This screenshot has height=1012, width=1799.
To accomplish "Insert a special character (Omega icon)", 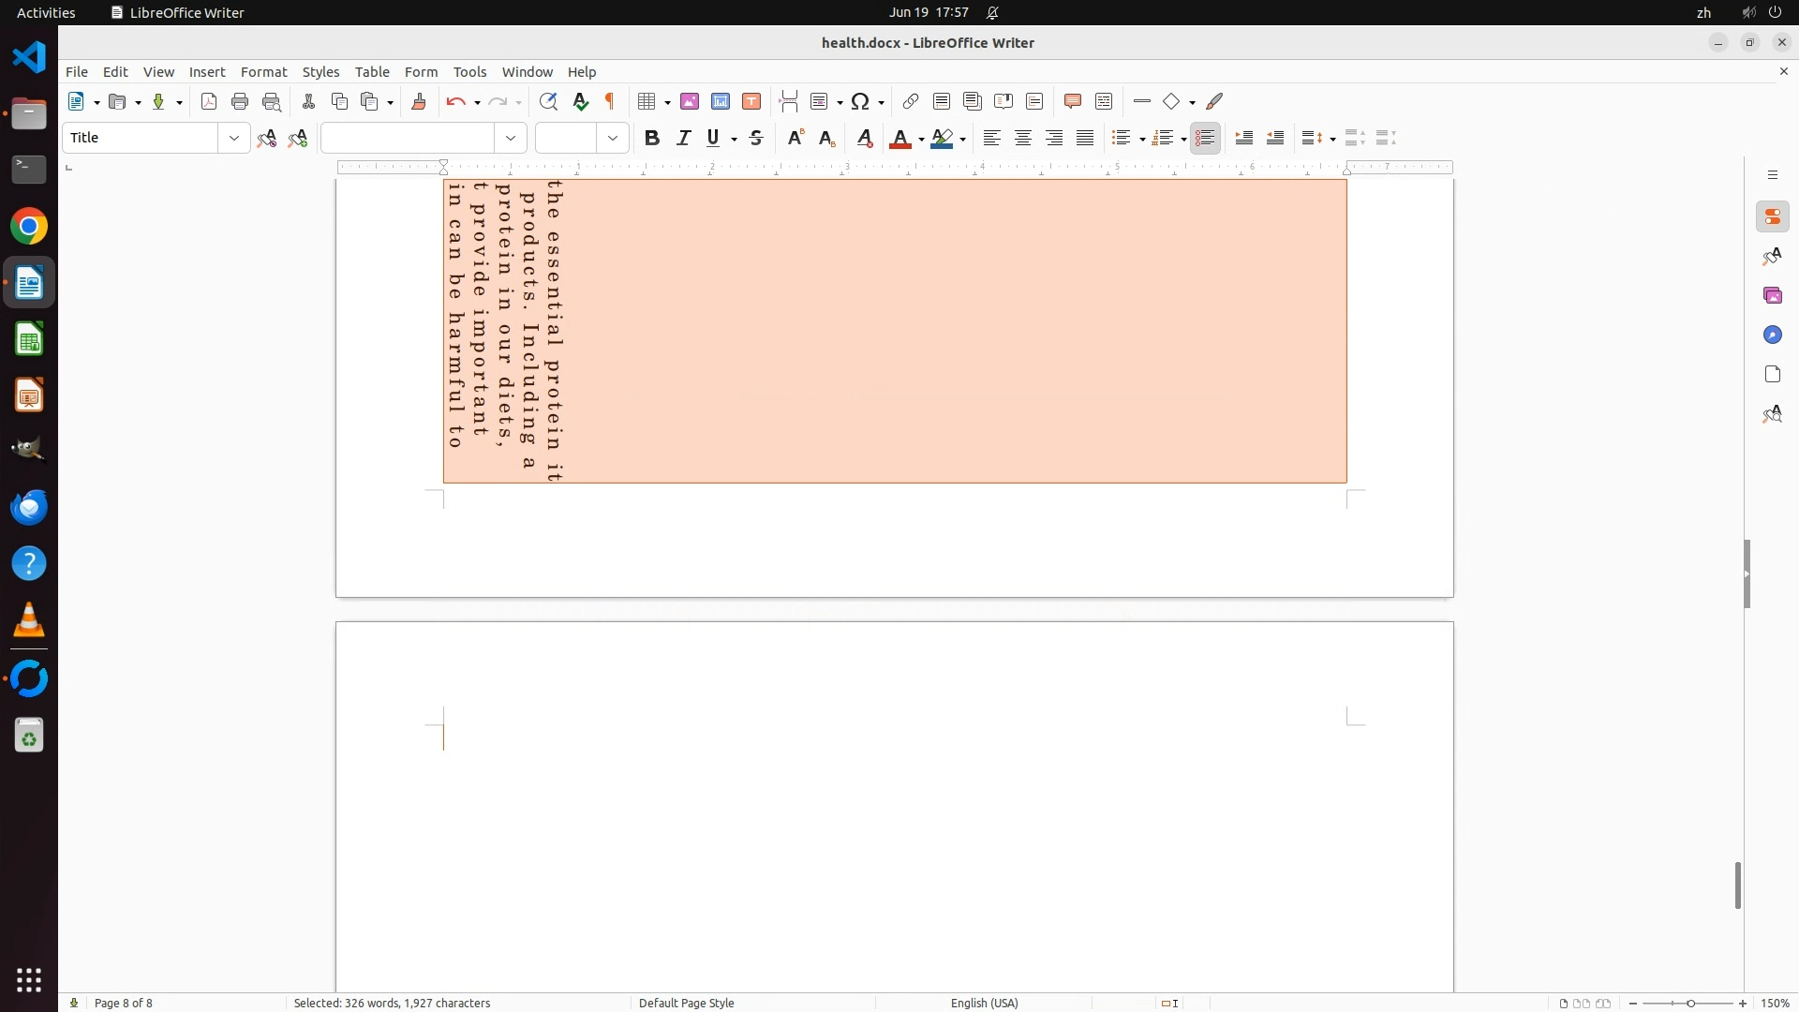I will pyautogui.click(x=860, y=102).
